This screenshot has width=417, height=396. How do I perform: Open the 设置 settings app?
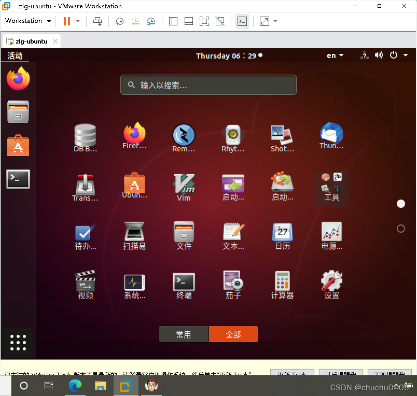(x=331, y=285)
